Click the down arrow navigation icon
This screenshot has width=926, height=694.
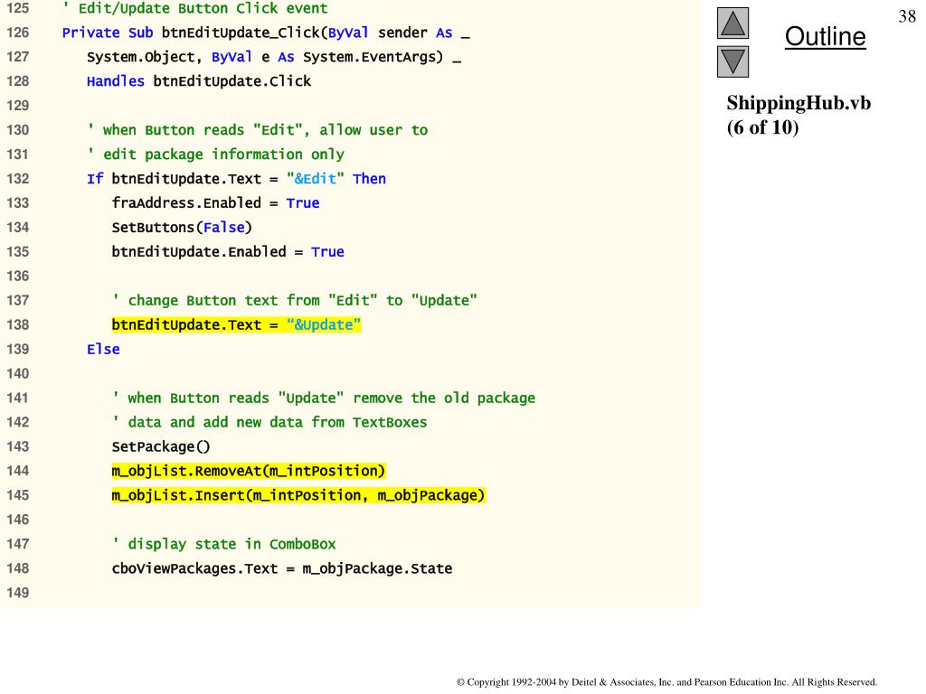[732, 61]
